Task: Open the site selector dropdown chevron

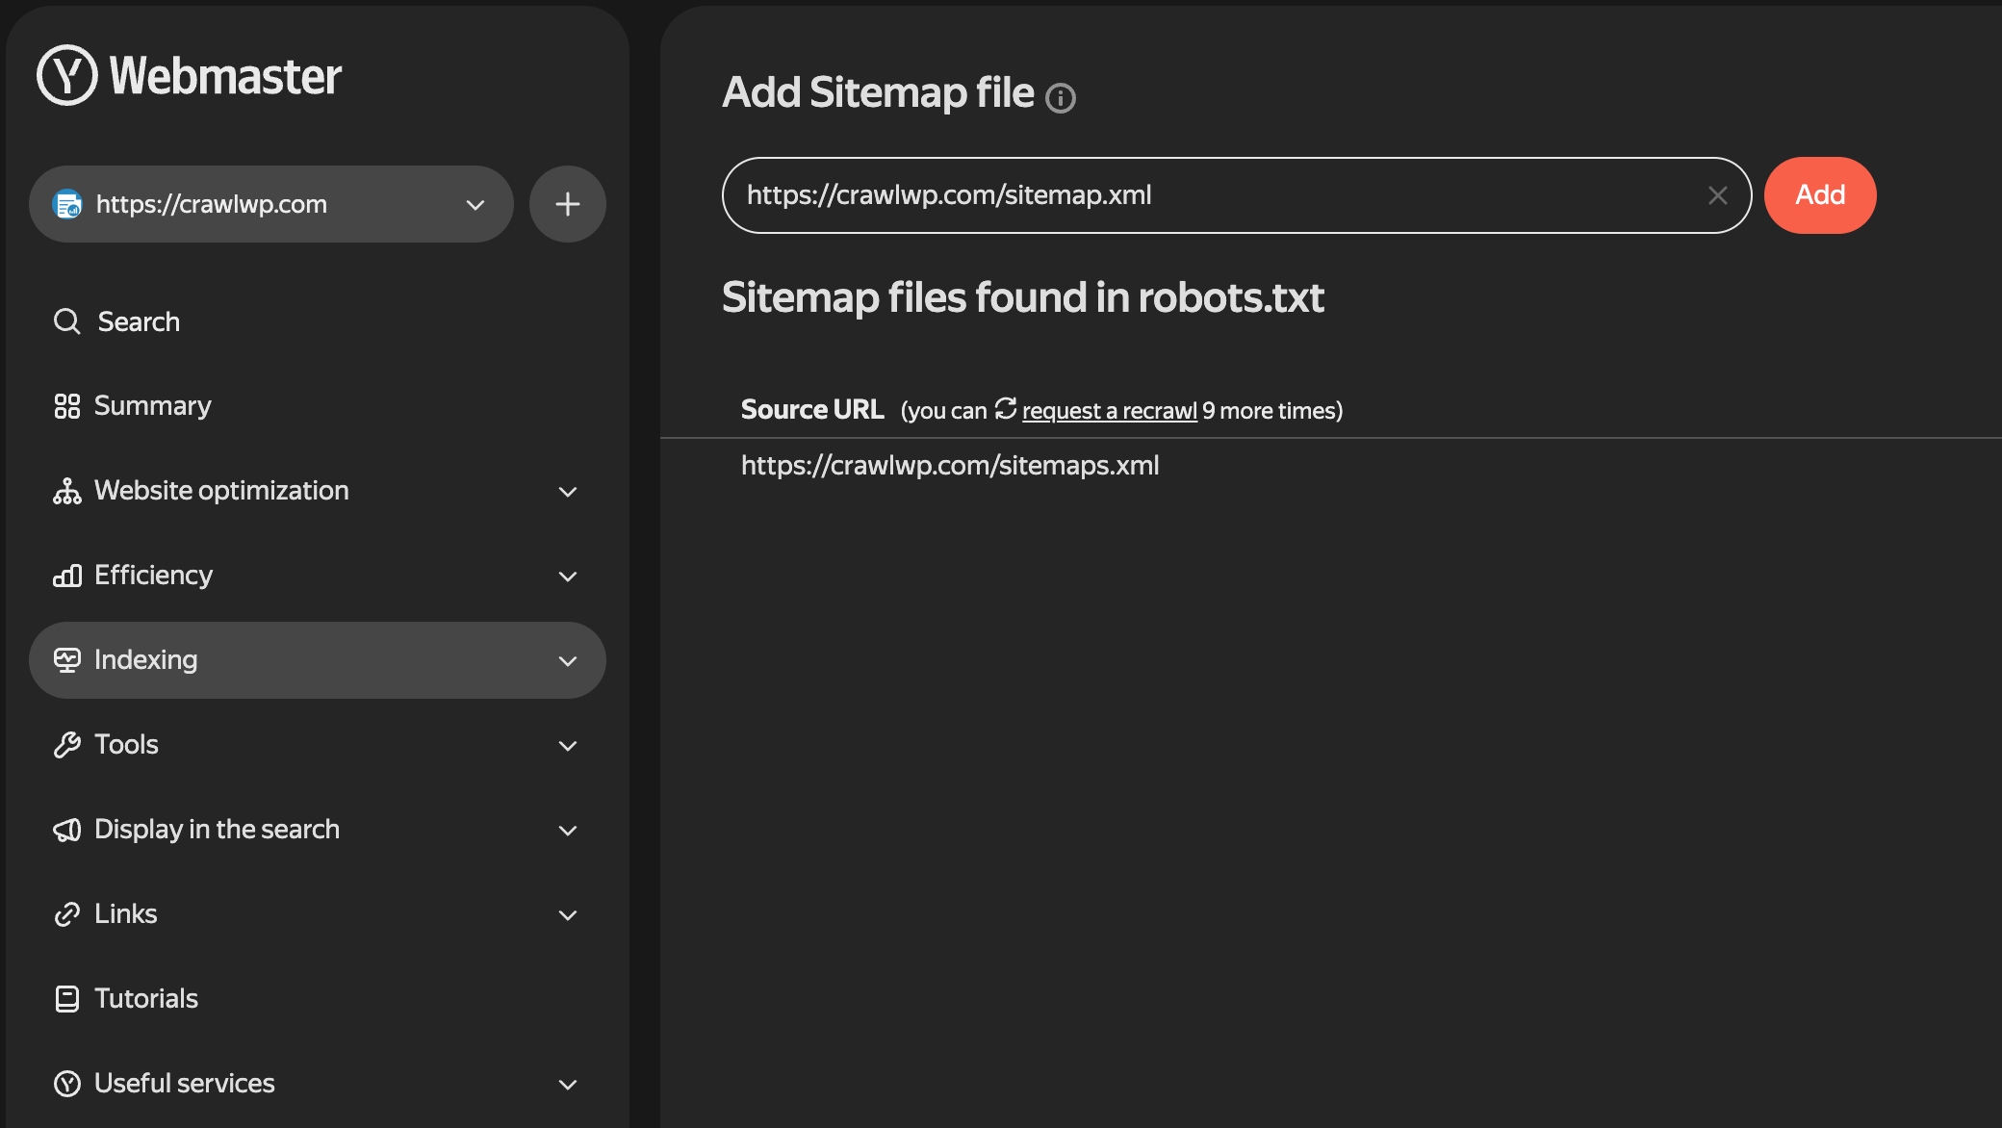Action: click(x=475, y=205)
